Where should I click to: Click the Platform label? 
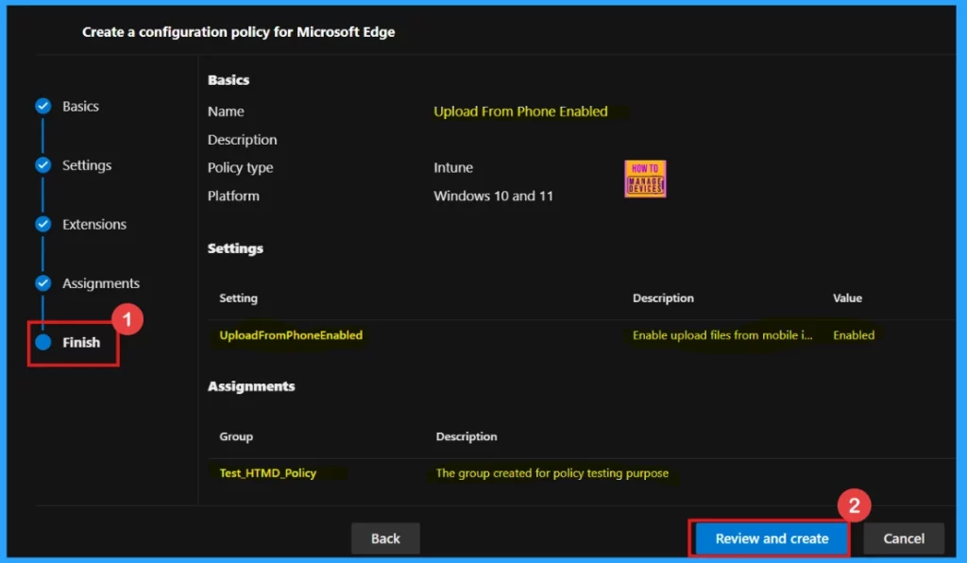point(233,196)
